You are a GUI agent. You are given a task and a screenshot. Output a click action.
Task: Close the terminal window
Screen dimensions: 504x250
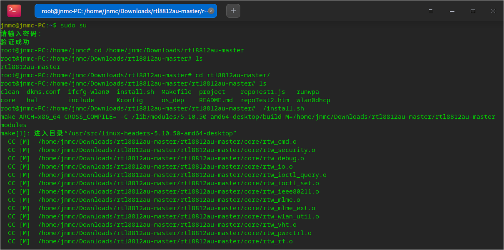pos(493,11)
